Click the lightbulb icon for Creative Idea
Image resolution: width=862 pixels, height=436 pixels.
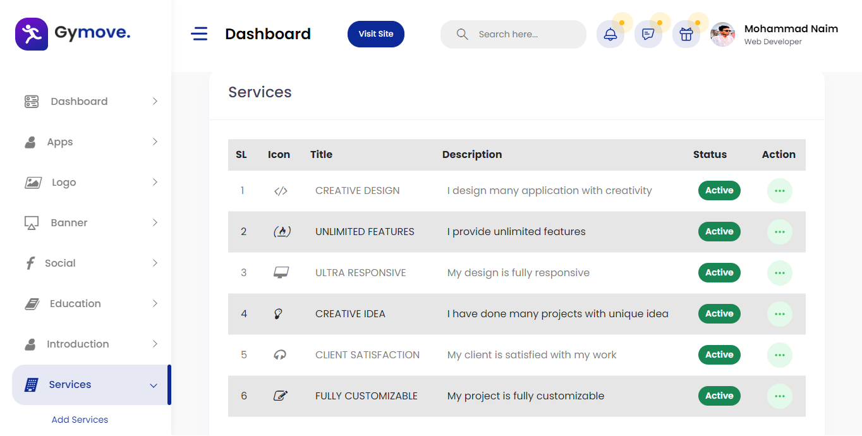(279, 313)
